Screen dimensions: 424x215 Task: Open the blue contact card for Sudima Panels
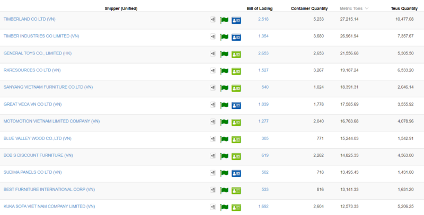[x=236, y=173]
